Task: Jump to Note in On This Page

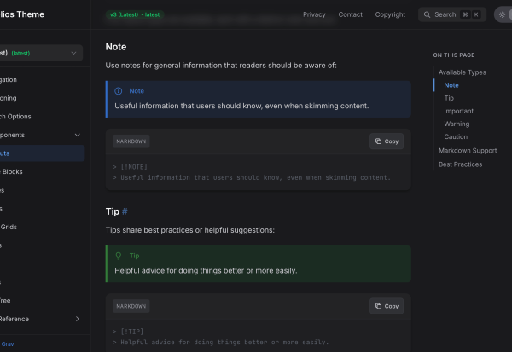Action: [x=451, y=85]
